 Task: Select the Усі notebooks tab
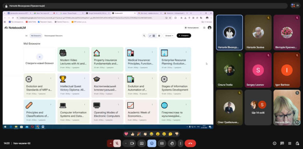click(26, 36)
